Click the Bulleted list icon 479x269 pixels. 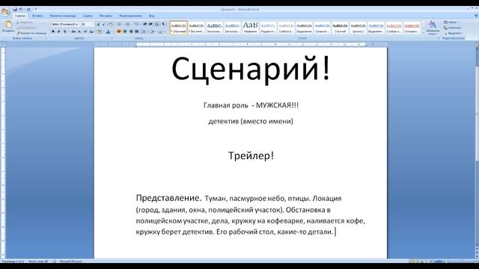click(x=120, y=24)
